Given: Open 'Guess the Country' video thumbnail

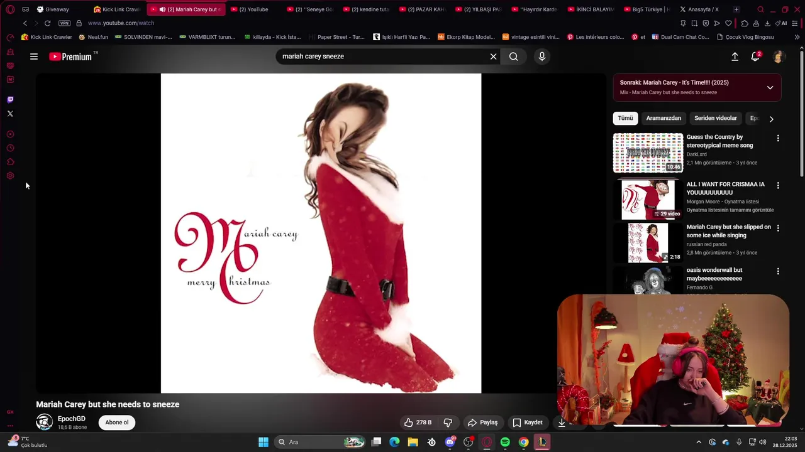Looking at the screenshot, I should coord(648,153).
